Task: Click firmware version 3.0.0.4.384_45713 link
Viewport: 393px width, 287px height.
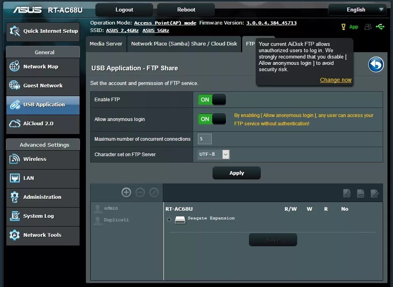Action: [271, 23]
